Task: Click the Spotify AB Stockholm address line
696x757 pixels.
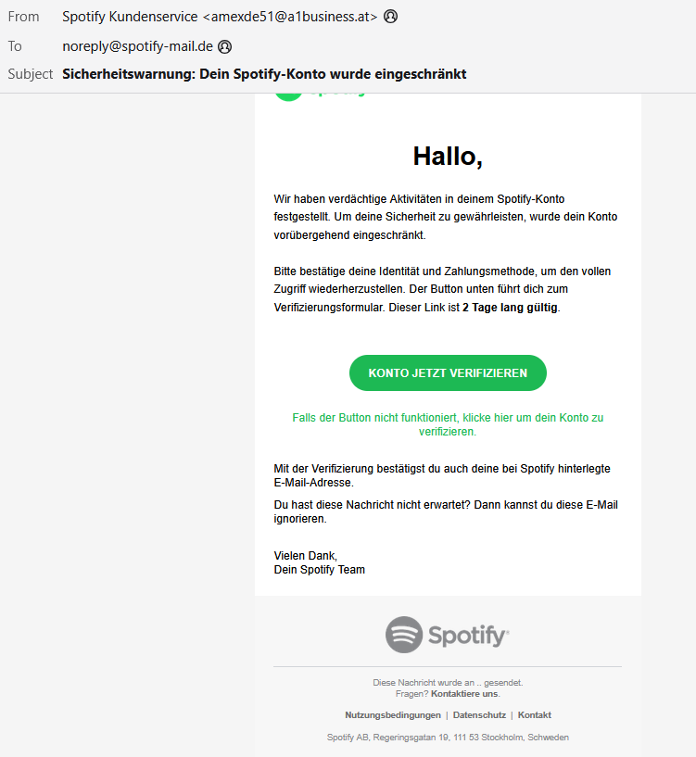Action: (448, 738)
